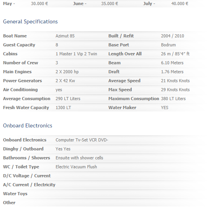
Task: Click the Built / Refit value 2004 / 2010
Action: coord(172,36)
